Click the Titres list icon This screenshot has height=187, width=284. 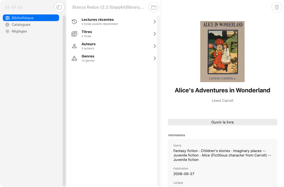click(74, 34)
